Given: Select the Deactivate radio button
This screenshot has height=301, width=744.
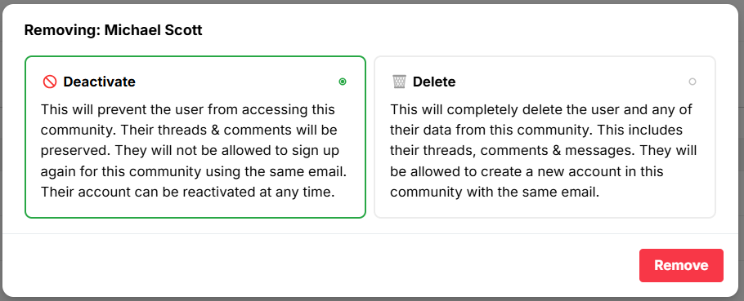Looking at the screenshot, I should (x=343, y=82).
